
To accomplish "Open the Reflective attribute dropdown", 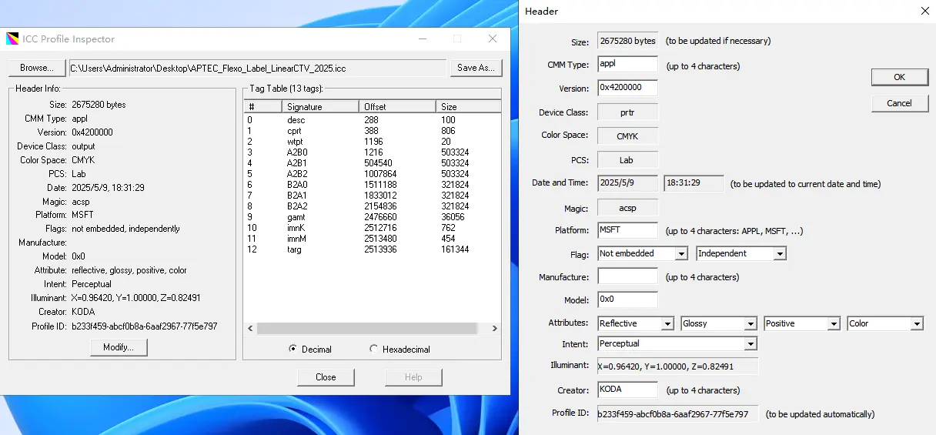I will [636, 323].
